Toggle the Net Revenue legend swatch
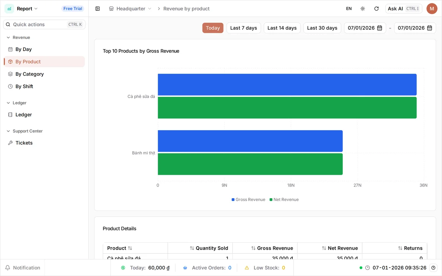This screenshot has height=276, width=442. coord(271,200)
